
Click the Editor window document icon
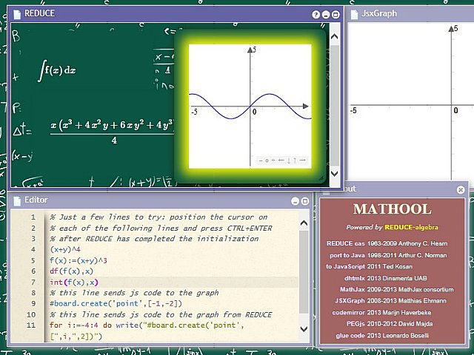point(17,200)
